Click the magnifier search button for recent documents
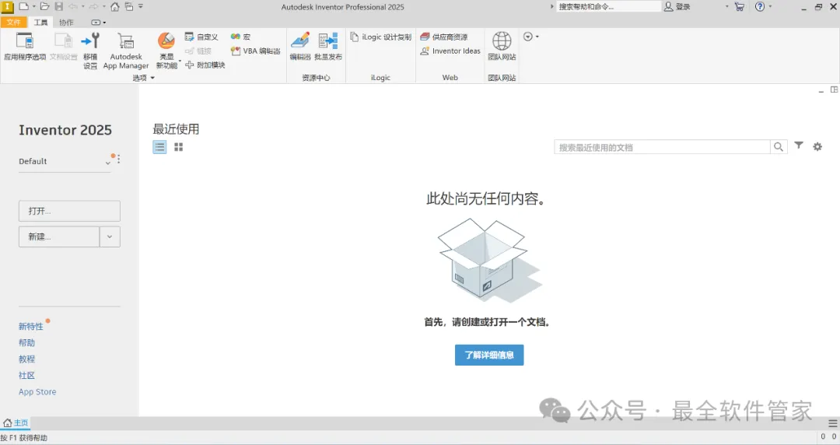The width and height of the screenshot is (840, 445). [779, 147]
